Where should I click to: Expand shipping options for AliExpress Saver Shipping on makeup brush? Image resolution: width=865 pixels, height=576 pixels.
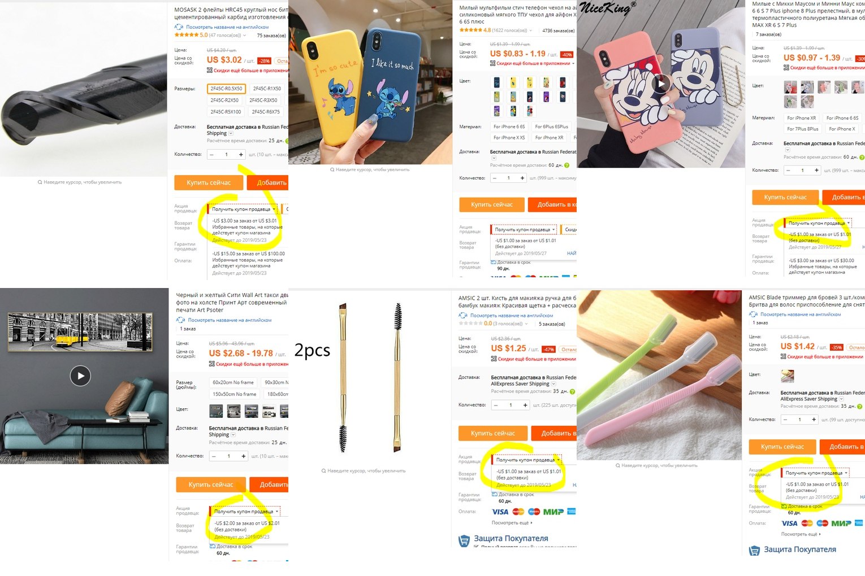[x=554, y=384]
